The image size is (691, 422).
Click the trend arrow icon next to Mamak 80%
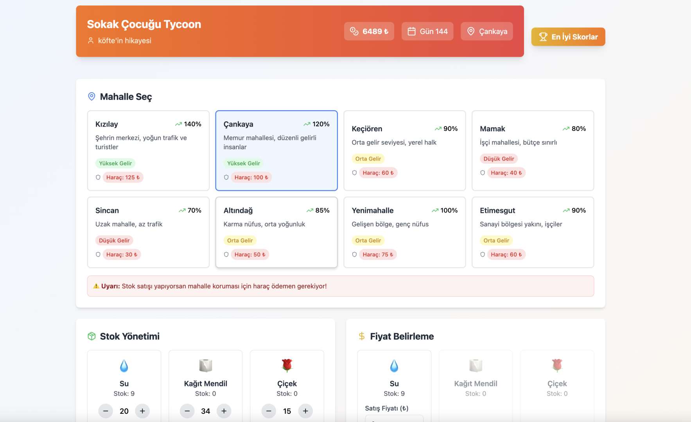click(566, 129)
